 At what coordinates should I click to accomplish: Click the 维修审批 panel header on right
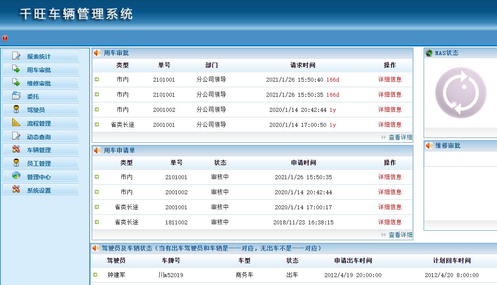[448, 145]
